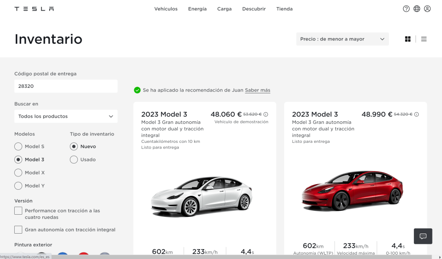Open the globe language selector icon
The width and height of the screenshot is (442, 259).
coord(417,9)
